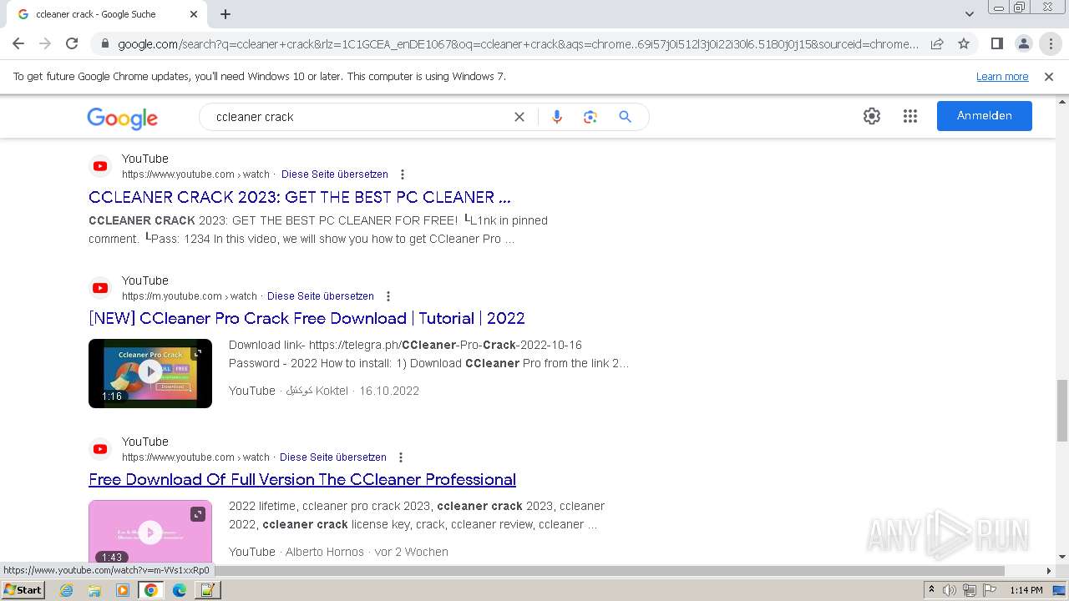Open the notepad app taskbar icon
1069x601 pixels.
coord(207,590)
